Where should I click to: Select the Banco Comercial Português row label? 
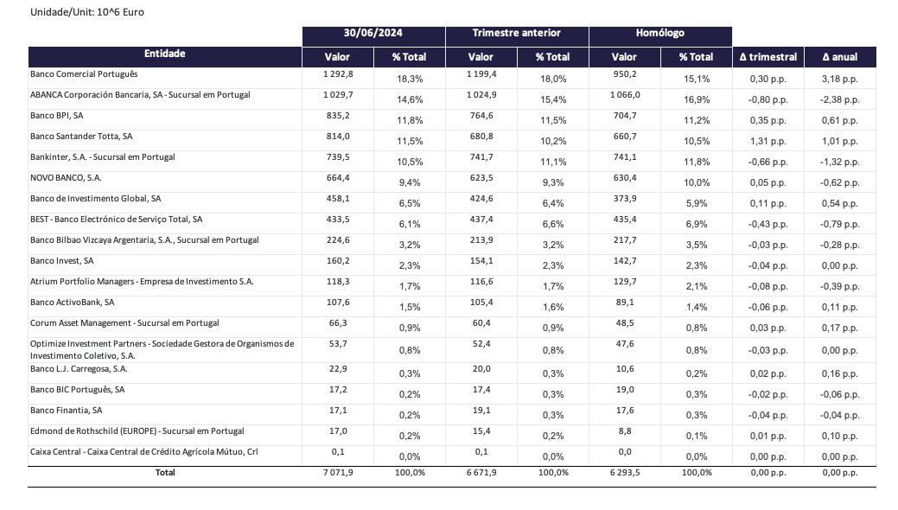pos(83,74)
